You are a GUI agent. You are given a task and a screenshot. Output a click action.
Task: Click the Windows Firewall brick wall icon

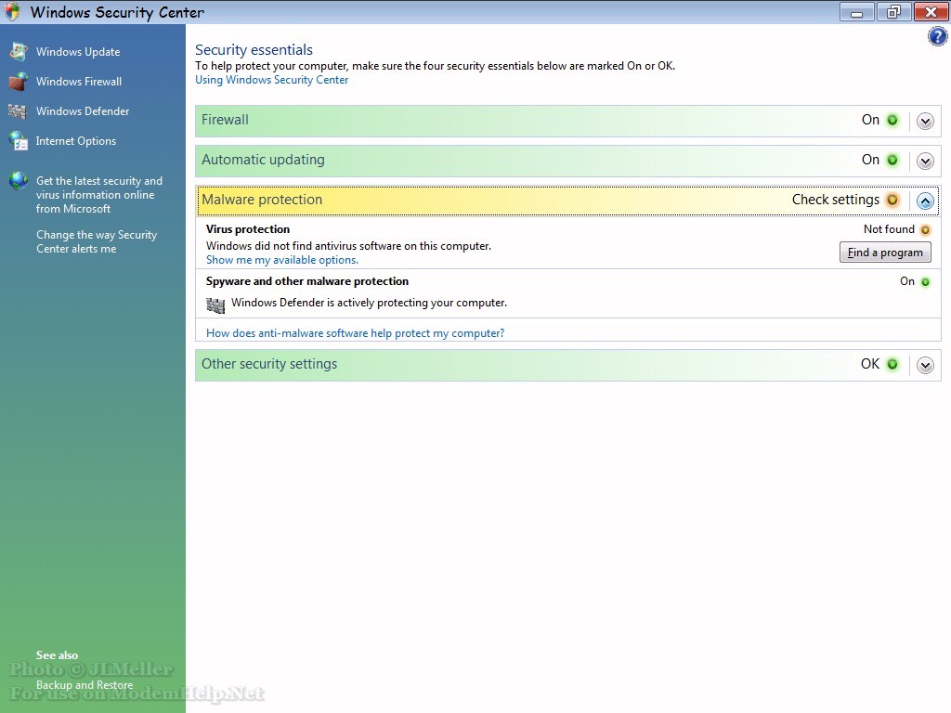coord(19,82)
